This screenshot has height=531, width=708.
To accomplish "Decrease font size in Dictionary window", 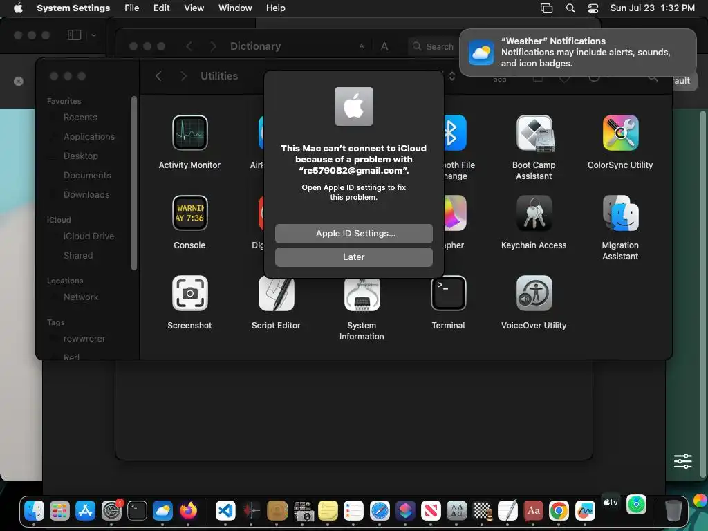I will pos(361,46).
